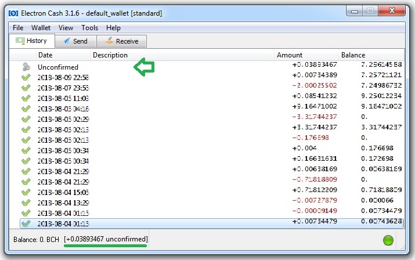Click the checkmark for 2018-08-04 15:05
Image resolution: width=415 pixels, height=260 pixels.
click(26, 192)
